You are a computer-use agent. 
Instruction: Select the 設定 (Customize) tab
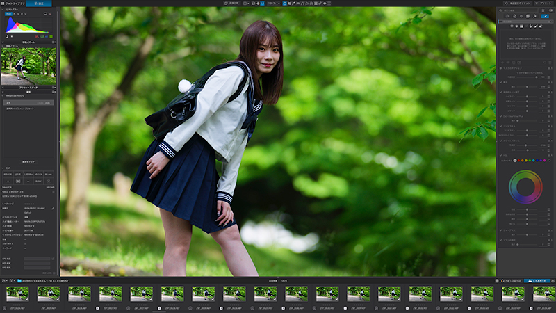tap(39, 3)
